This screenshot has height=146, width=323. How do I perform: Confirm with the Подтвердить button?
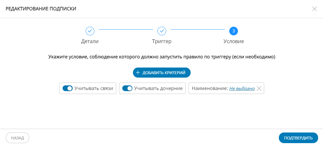pyautogui.click(x=298, y=138)
